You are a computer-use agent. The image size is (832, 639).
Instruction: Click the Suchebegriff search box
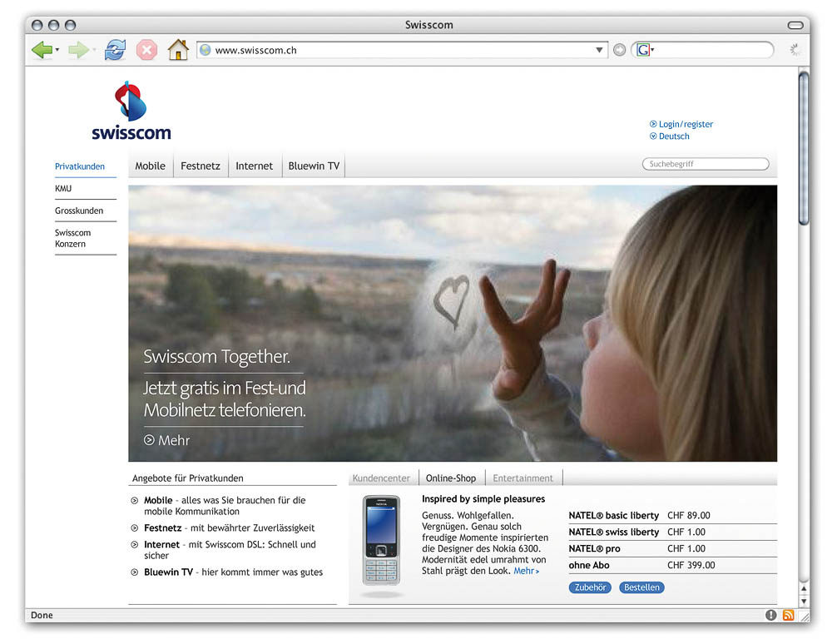[x=706, y=164]
